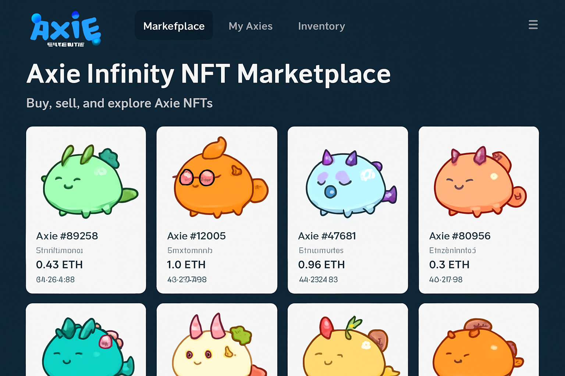The height and width of the screenshot is (376, 565).
Task: Click the 1.0 ETH price on Axie #12005
Action: (x=186, y=265)
